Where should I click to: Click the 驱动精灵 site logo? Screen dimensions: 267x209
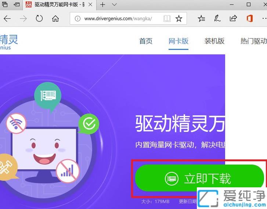(9, 42)
